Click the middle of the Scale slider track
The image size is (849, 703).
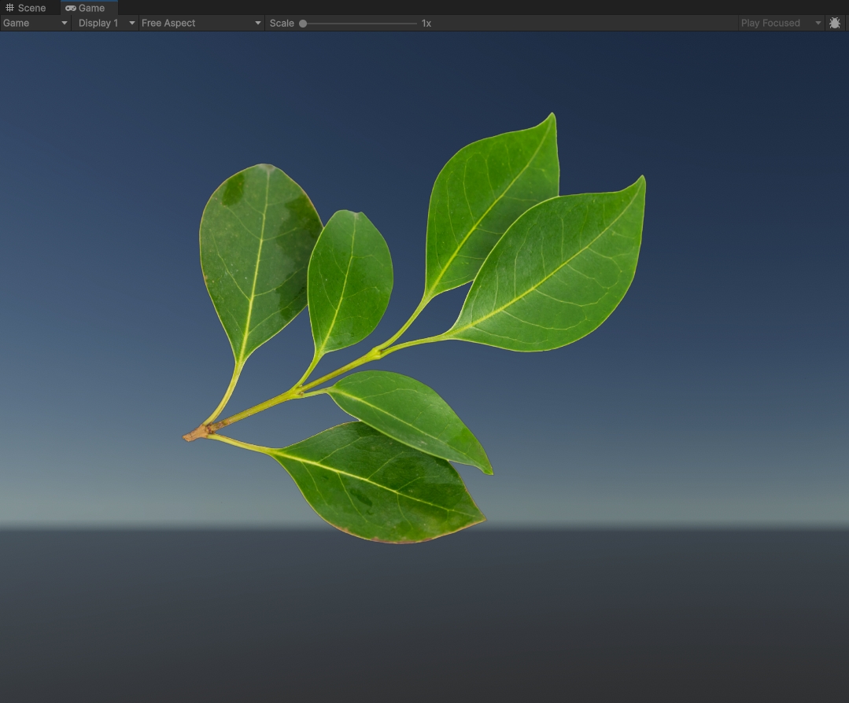(360, 24)
